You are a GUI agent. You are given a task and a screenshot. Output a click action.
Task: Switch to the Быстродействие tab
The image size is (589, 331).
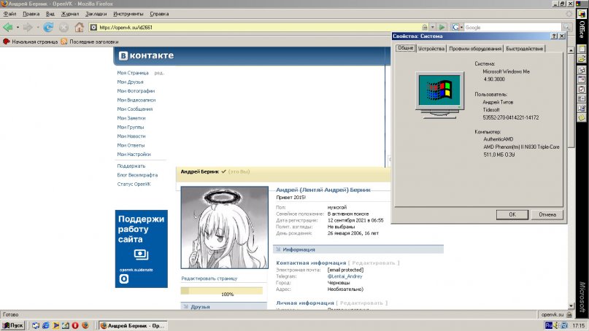tap(524, 49)
